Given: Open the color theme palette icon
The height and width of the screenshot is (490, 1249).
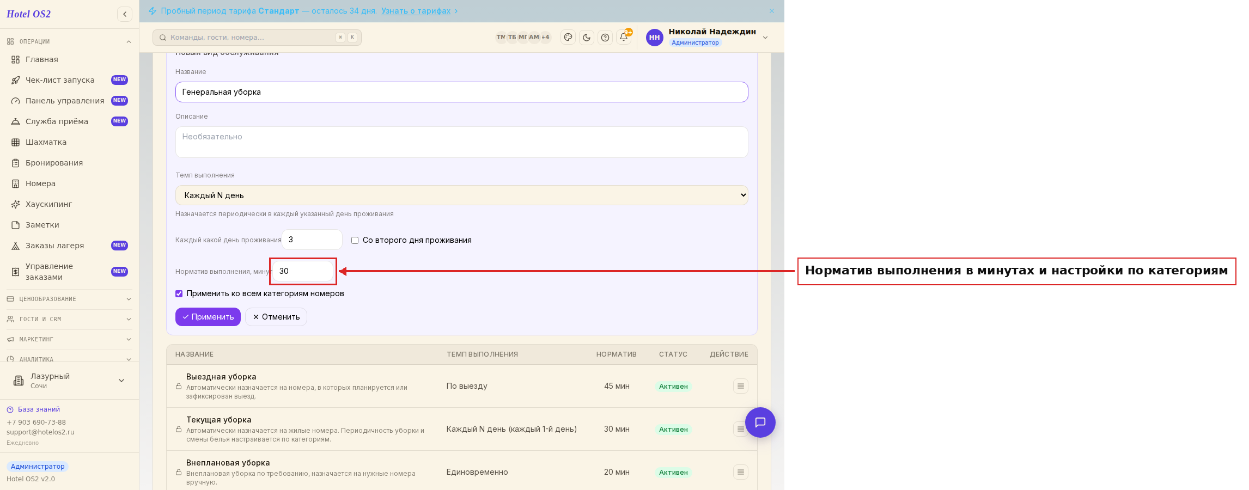Looking at the screenshot, I should coord(568,38).
